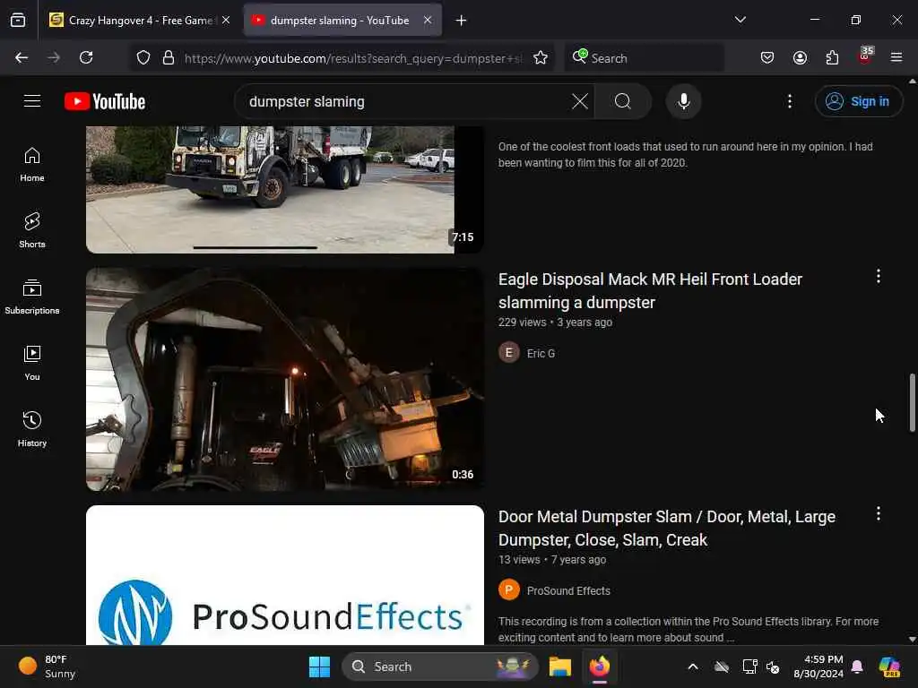Open the cloud sync tray icon

722,666
